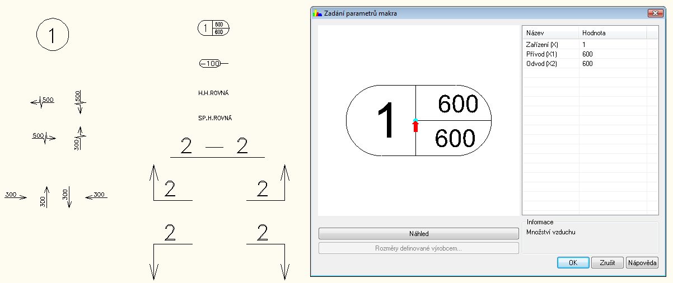Select the 2 — 2 section title
This screenshot has height=283, width=673.
(217, 147)
